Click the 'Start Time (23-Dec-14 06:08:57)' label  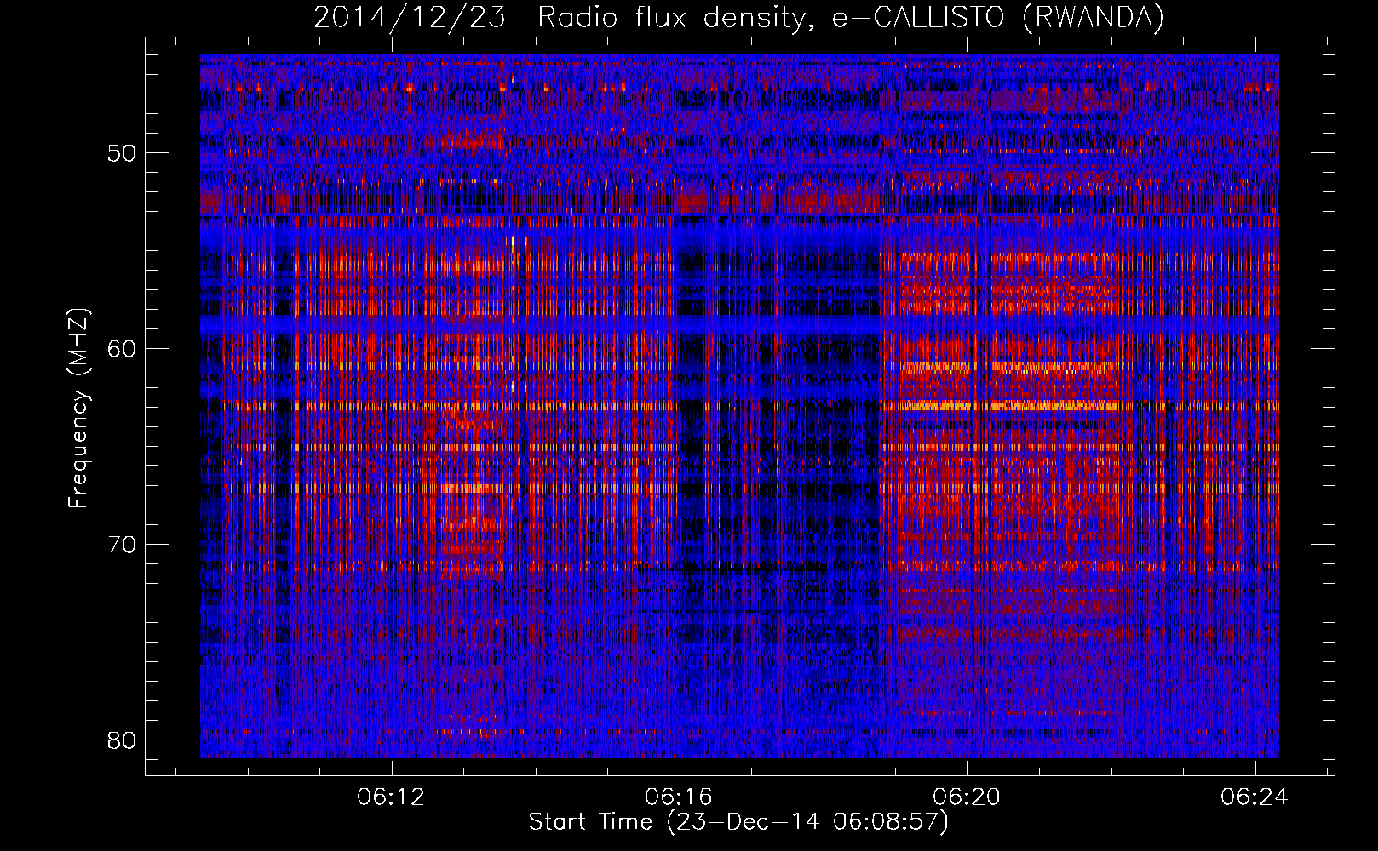point(738,822)
